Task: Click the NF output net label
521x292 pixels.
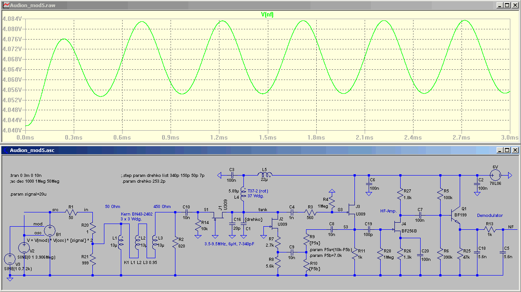Action: click(511, 227)
